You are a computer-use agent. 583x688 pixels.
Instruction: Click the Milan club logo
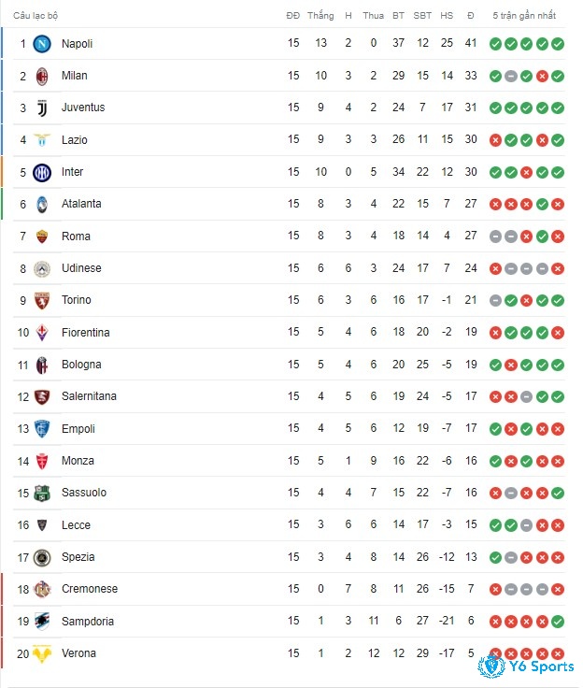(42, 76)
